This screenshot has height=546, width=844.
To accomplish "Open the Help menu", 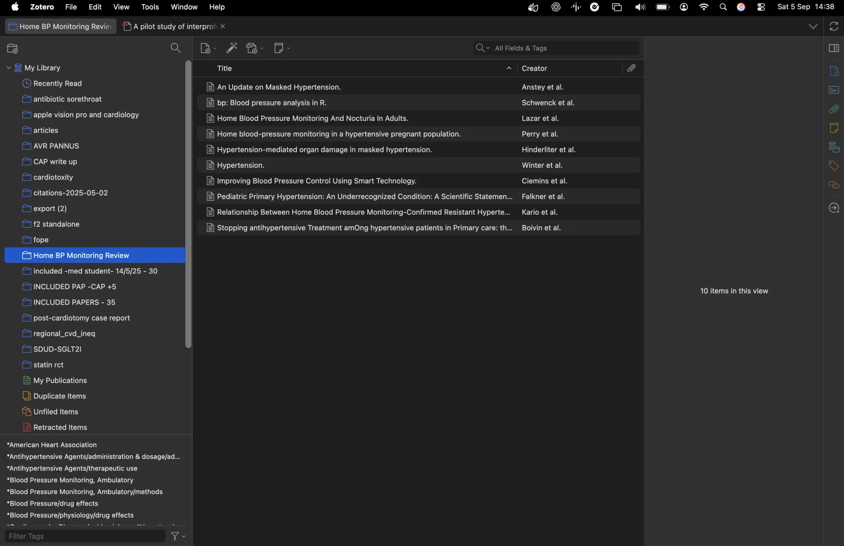I will [217, 7].
